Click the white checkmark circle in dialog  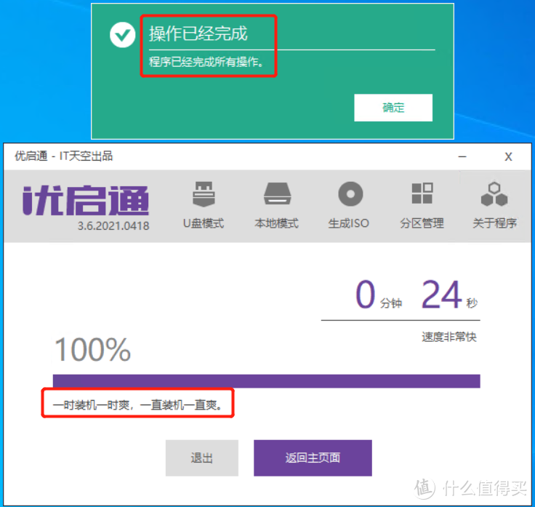122,34
